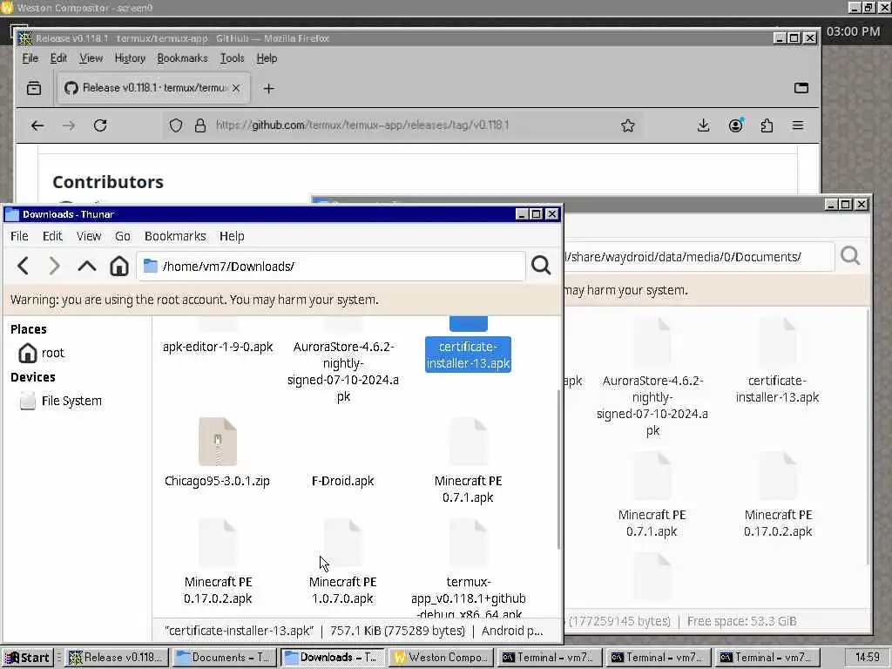Open View menu in Downloads Thunar
Viewport: 892px width, 669px height.
click(x=89, y=235)
